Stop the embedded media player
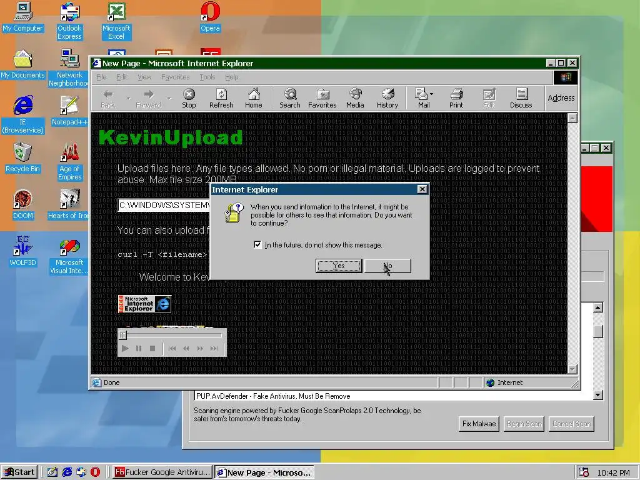Image resolution: width=640 pixels, height=480 pixels. [152, 348]
